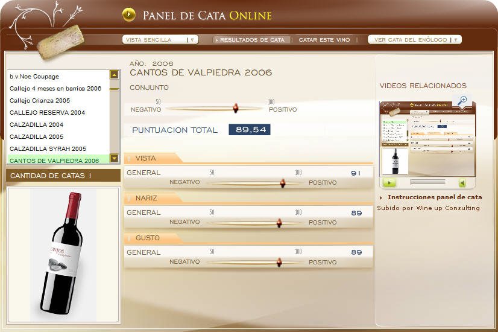This screenshot has height=332, width=498.
Task: Click the Cantos wine bottle image
Action: (x=63, y=254)
